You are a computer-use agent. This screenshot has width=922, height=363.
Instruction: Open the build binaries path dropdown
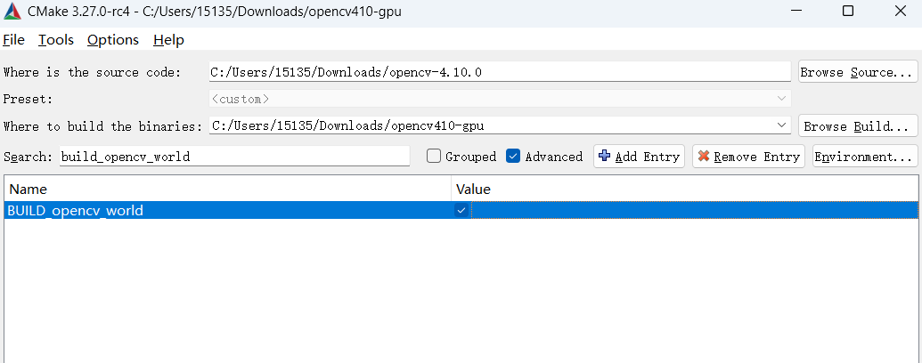[781, 126]
